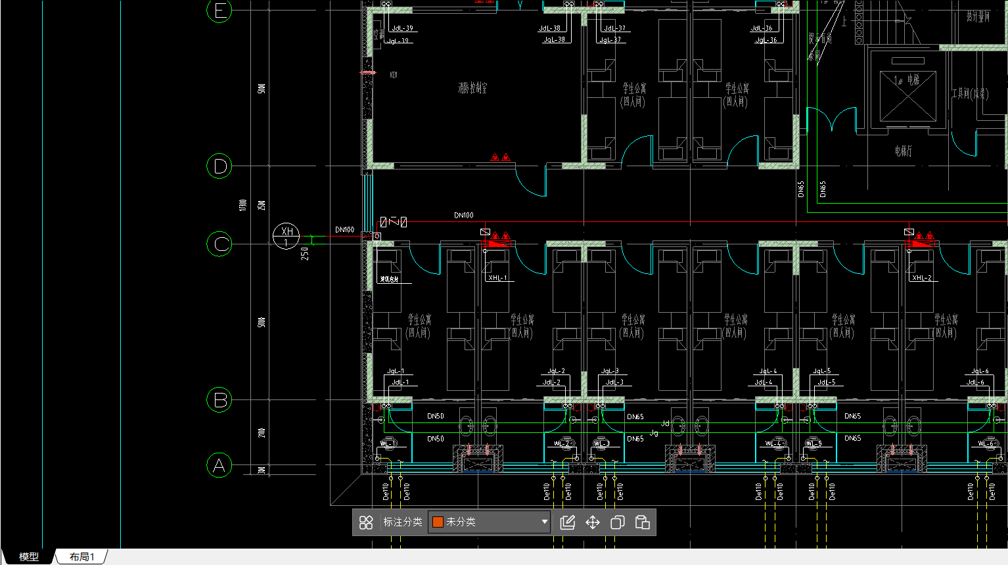The image size is (1008, 565).
Task: Click the JgL-1 pipe label
Action: pos(396,371)
